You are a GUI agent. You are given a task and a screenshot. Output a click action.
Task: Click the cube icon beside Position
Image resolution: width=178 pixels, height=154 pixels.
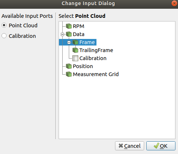[69, 66]
